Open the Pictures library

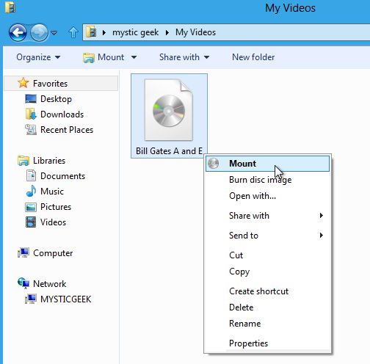[56, 207]
